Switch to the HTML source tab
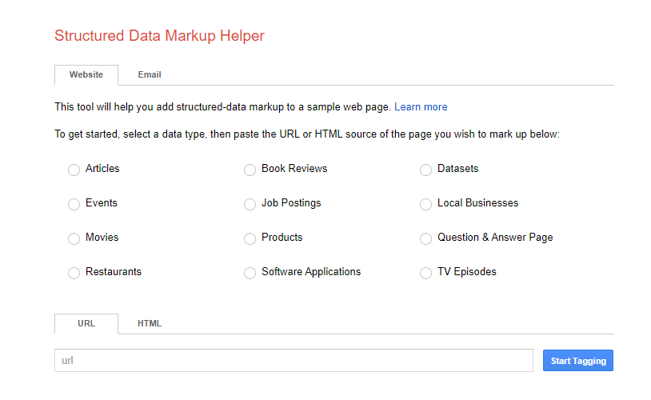 (x=150, y=324)
